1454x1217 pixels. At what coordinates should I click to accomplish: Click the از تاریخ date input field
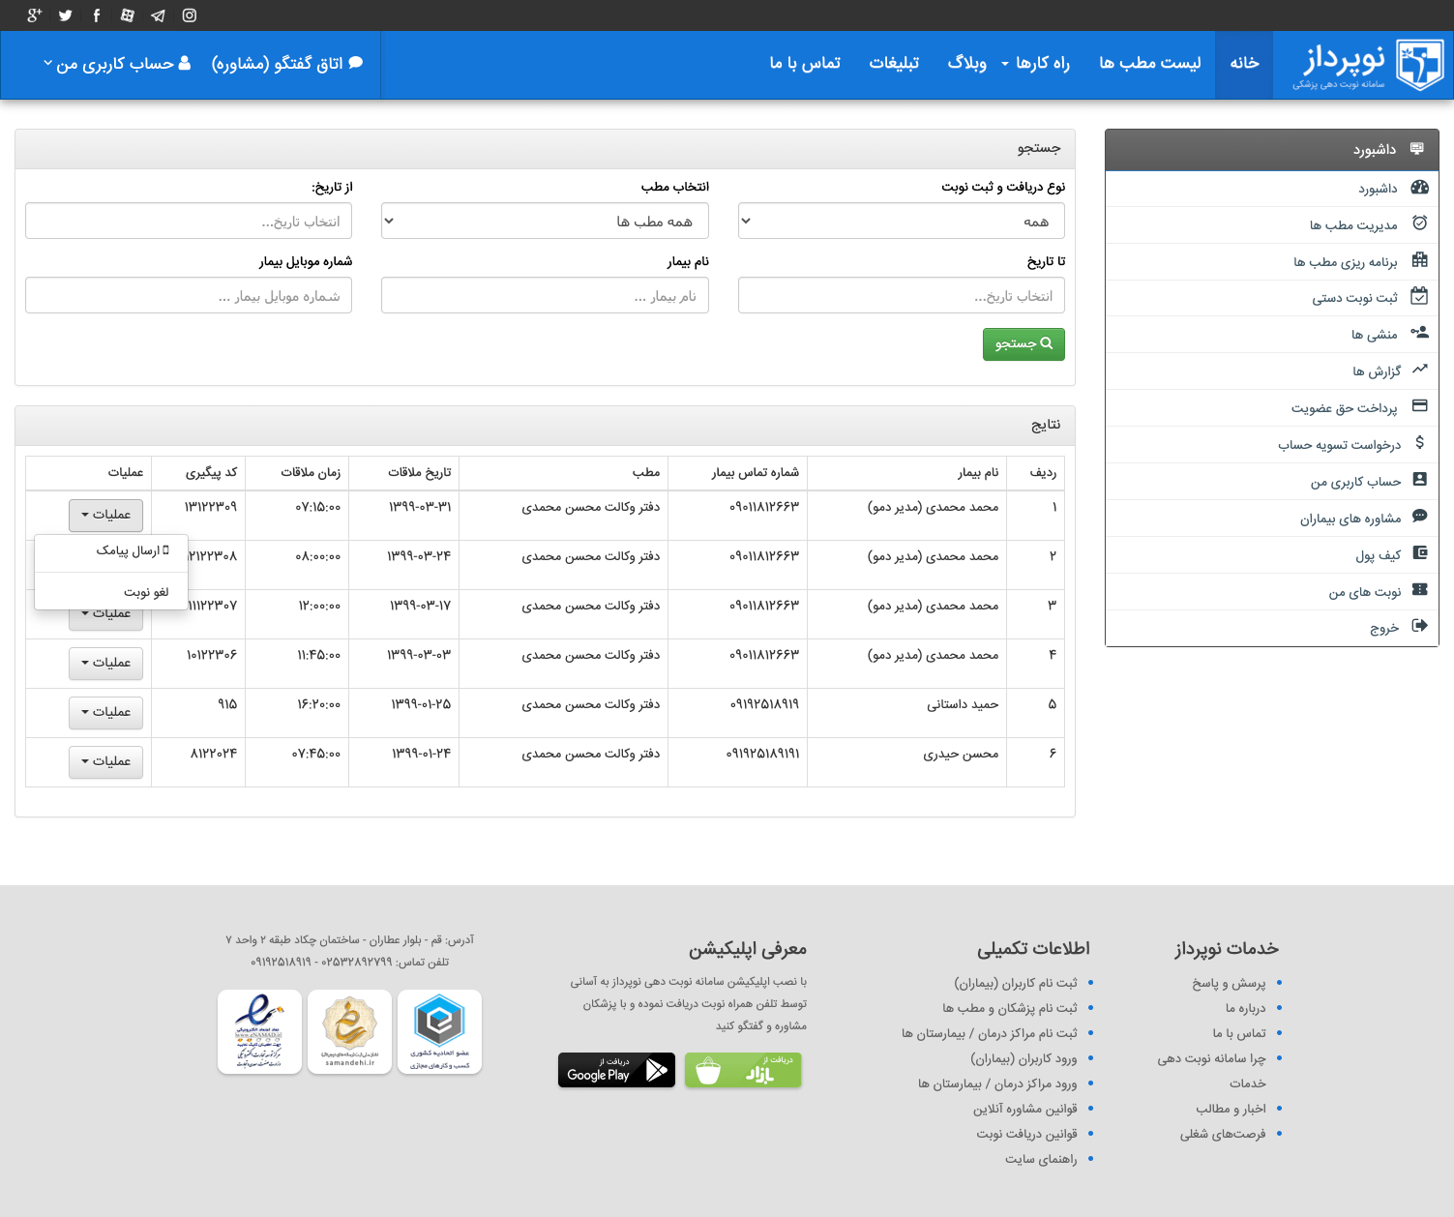coord(189,222)
